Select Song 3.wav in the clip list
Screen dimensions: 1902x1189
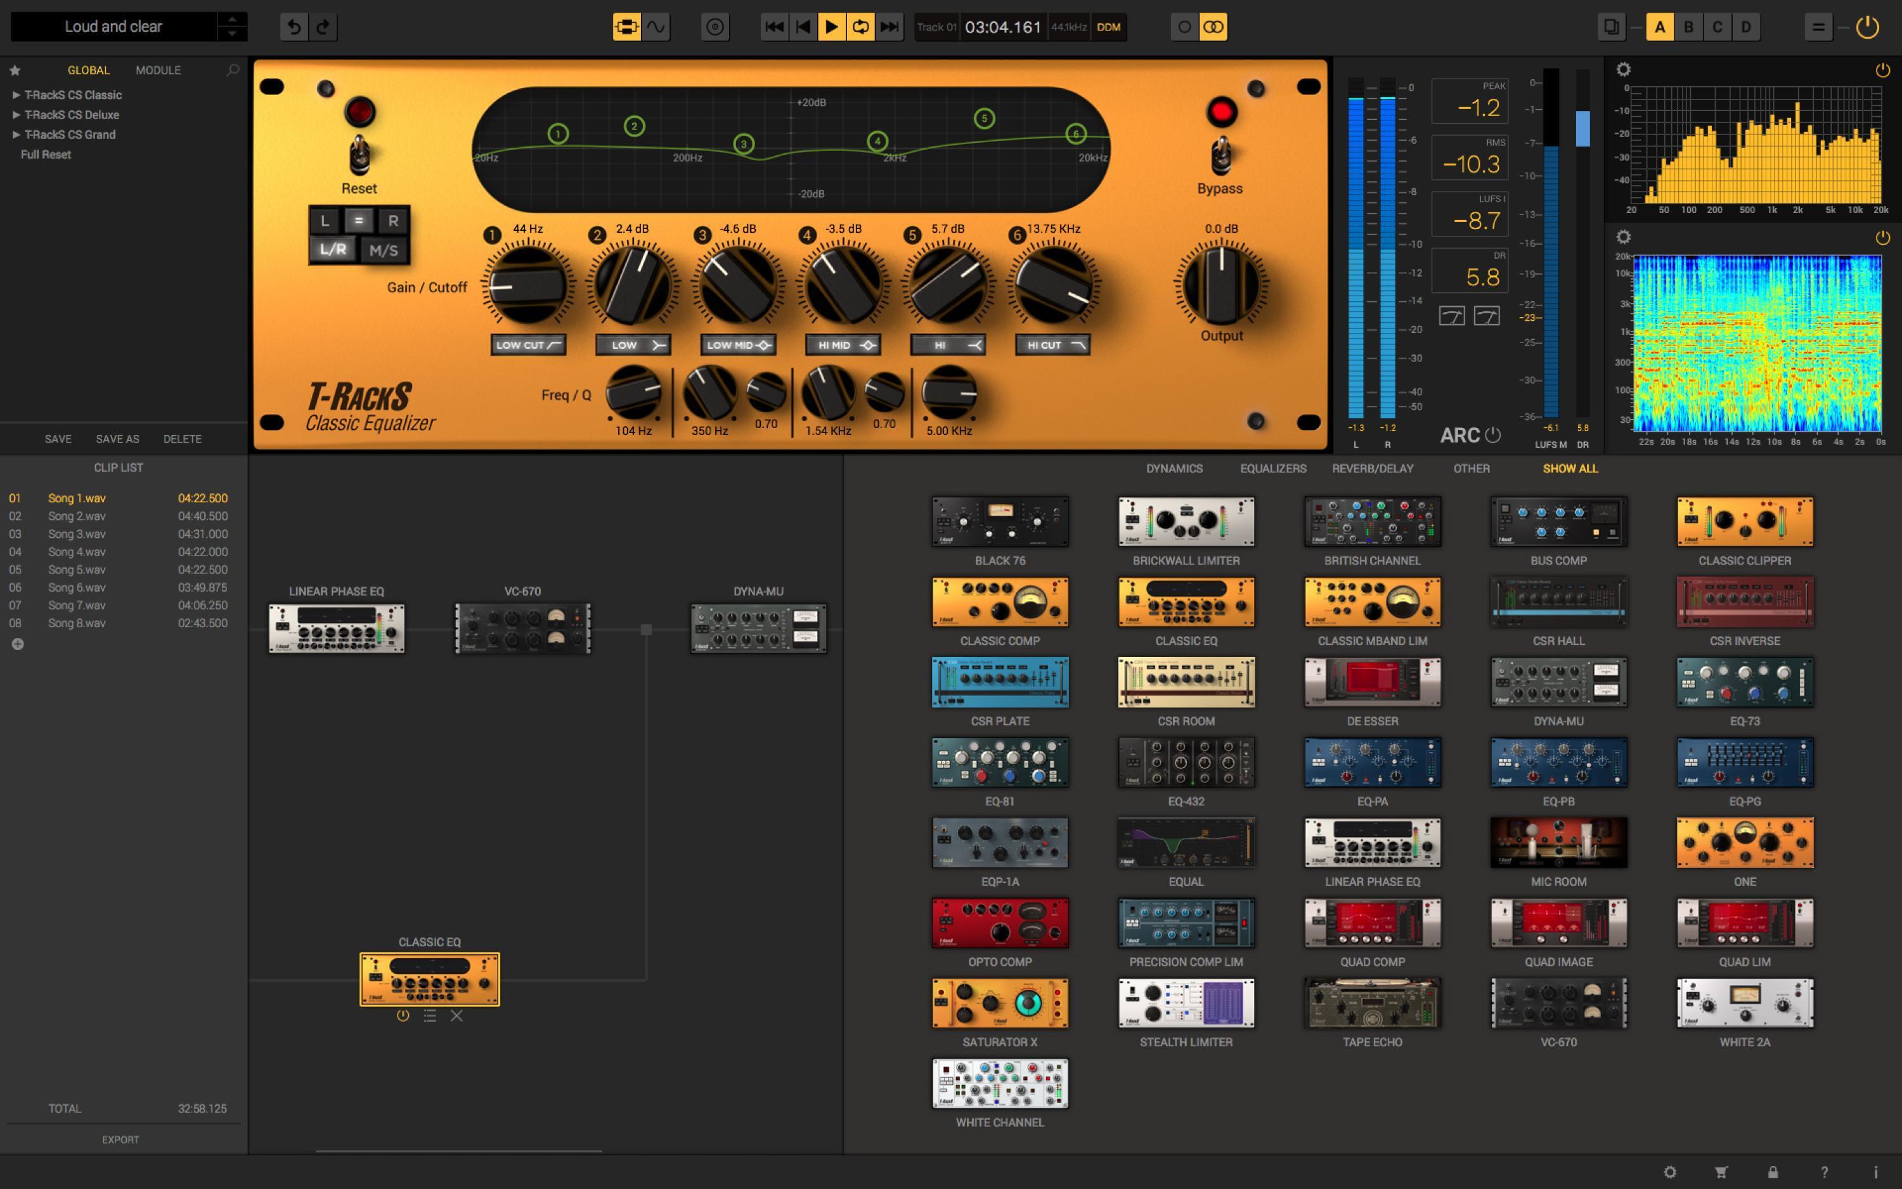pyautogui.click(x=76, y=533)
